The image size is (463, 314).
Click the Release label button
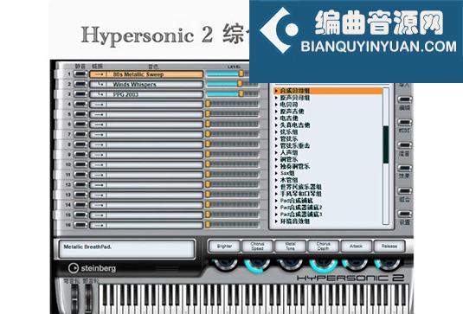point(389,247)
